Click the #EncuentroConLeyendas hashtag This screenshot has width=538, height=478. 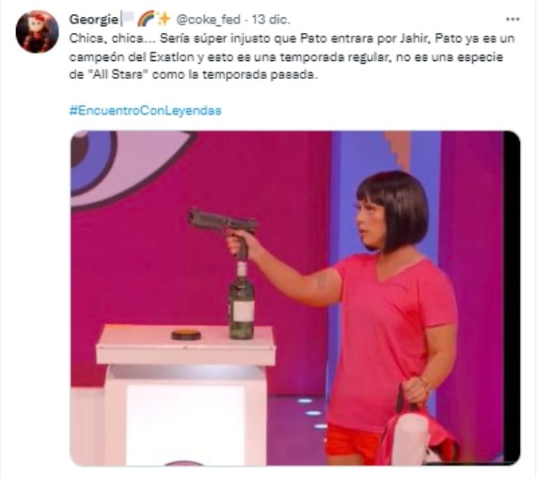146,111
